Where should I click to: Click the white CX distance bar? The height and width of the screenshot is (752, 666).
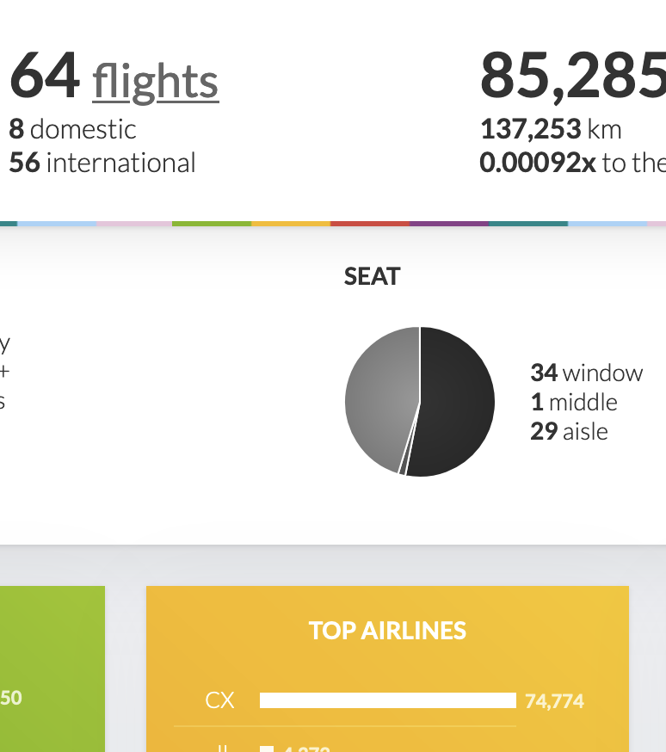(387, 700)
